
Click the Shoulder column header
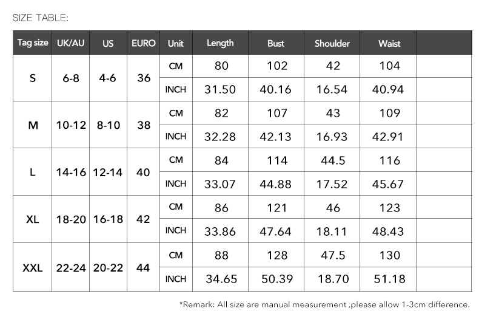[x=332, y=44]
